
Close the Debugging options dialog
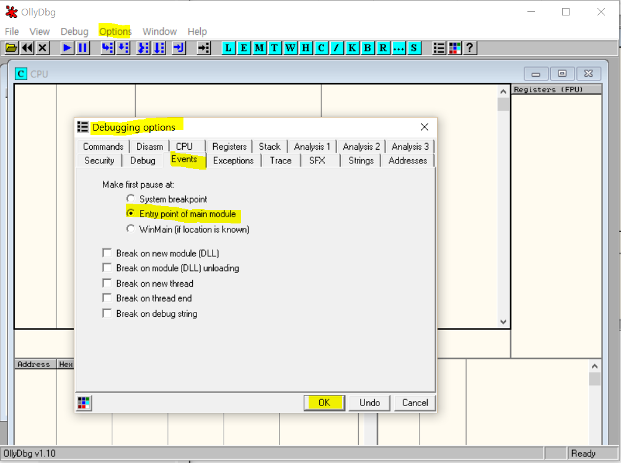pos(424,127)
